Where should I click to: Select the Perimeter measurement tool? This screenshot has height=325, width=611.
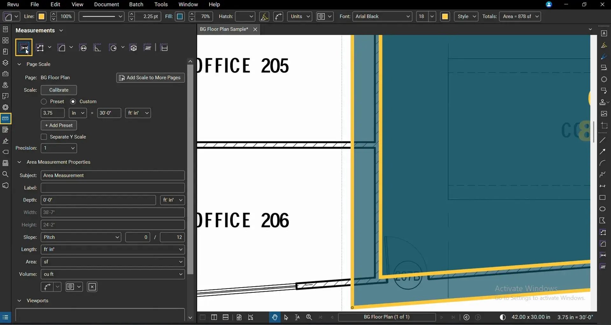(40, 48)
